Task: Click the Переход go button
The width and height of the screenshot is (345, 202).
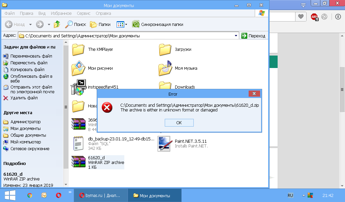Action: point(253,36)
